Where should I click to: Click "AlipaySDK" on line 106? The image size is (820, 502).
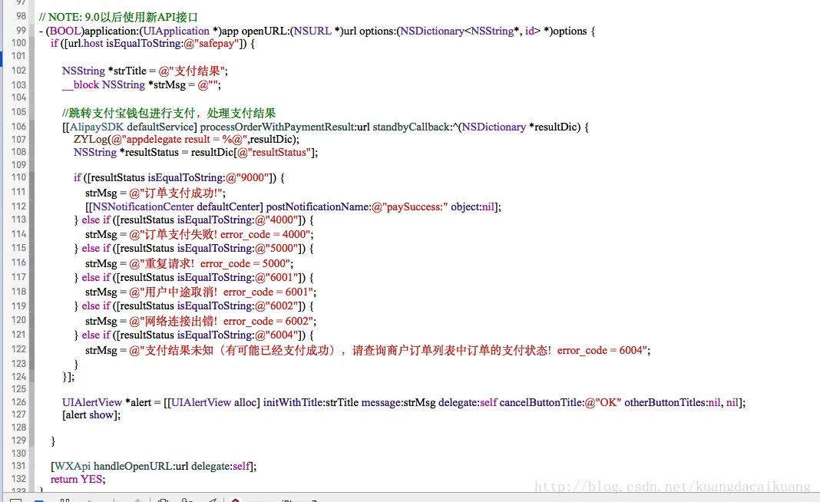pos(97,127)
